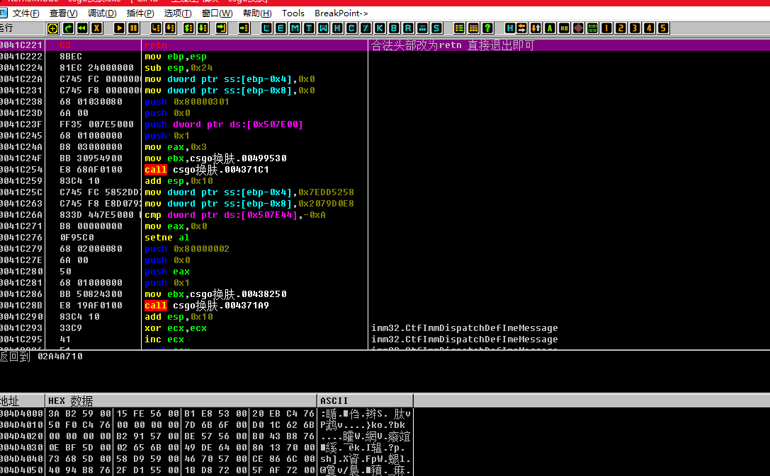Open the 文件(F) menu
Image resolution: width=770 pixels, height=476 pixels.
point(26,13)
